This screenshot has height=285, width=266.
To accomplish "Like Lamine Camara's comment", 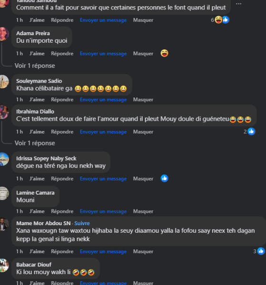I will (37, 211).
